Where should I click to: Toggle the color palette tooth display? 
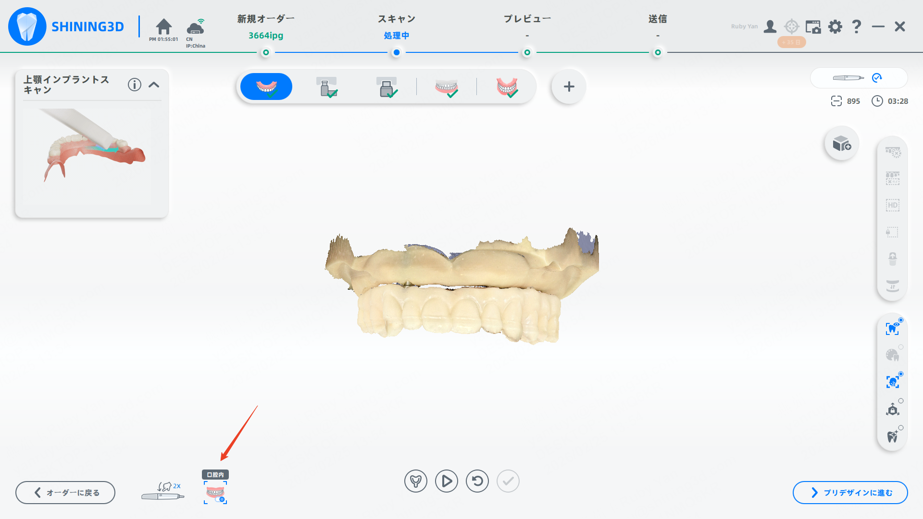(x=893, y=355)
